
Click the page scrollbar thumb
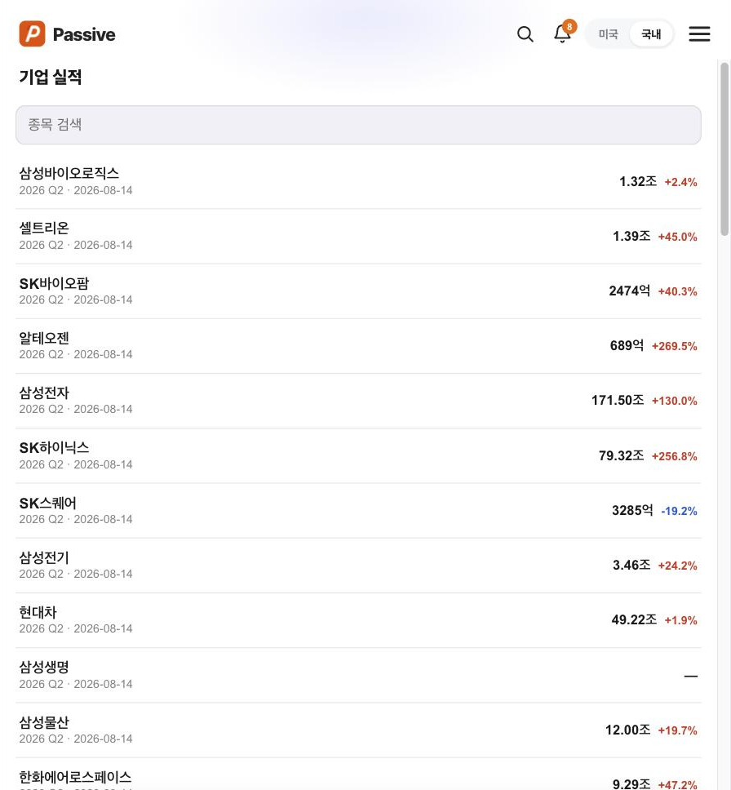724,149
